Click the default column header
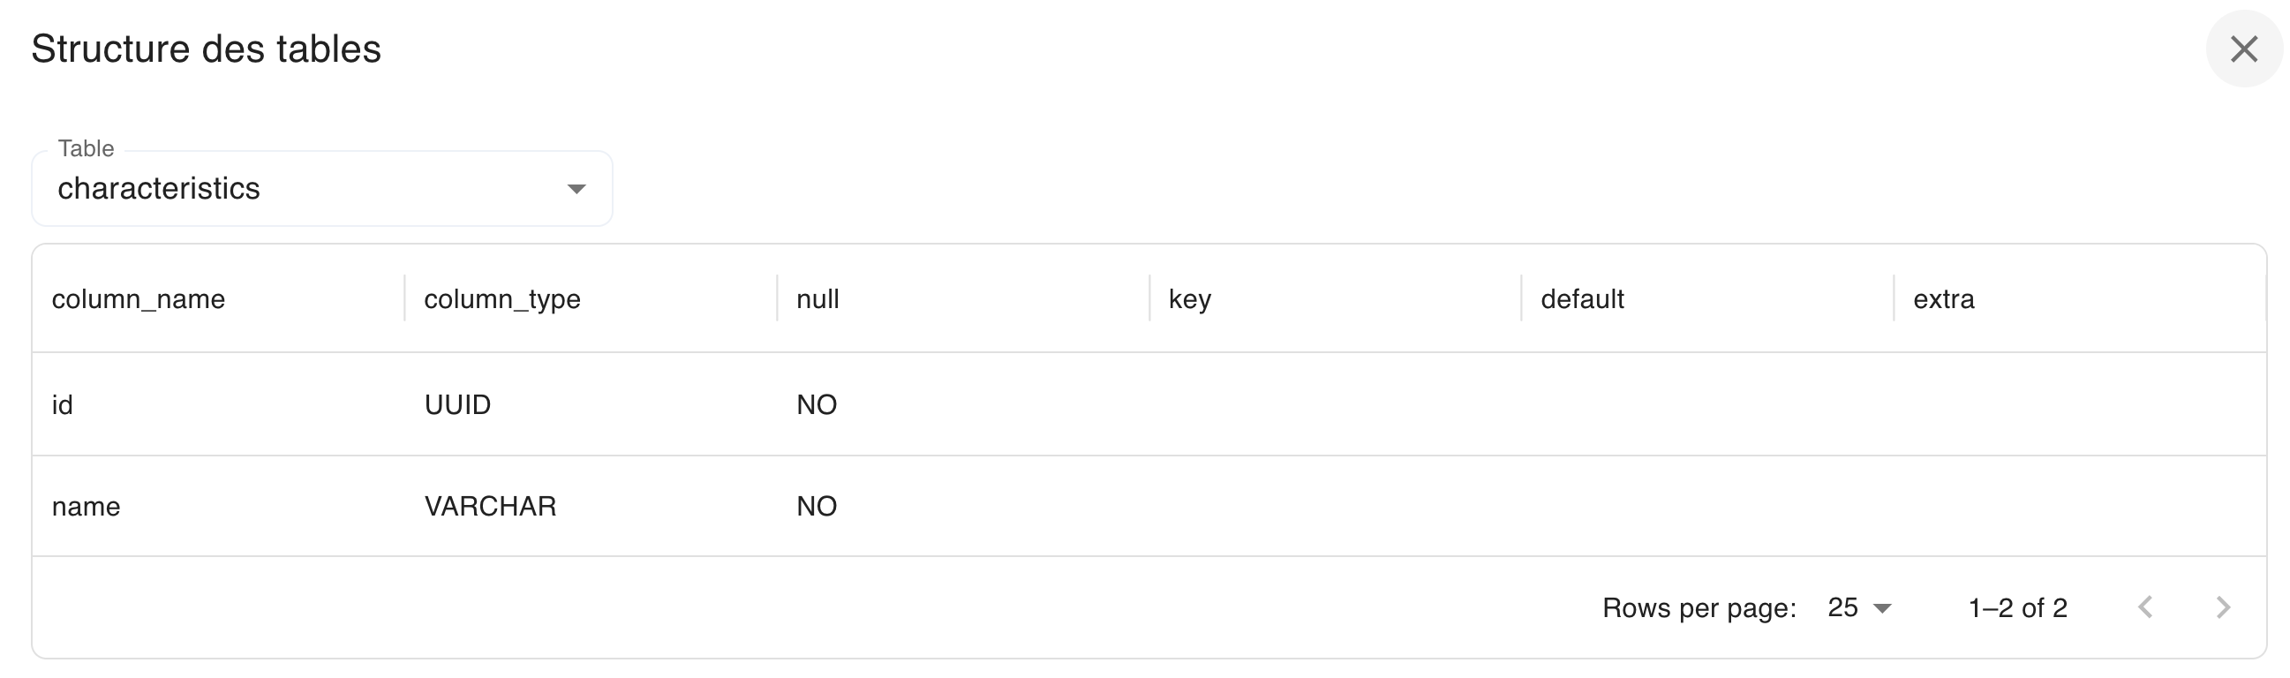This screenshot has height=678, width=2290. tap(1581, 299)
